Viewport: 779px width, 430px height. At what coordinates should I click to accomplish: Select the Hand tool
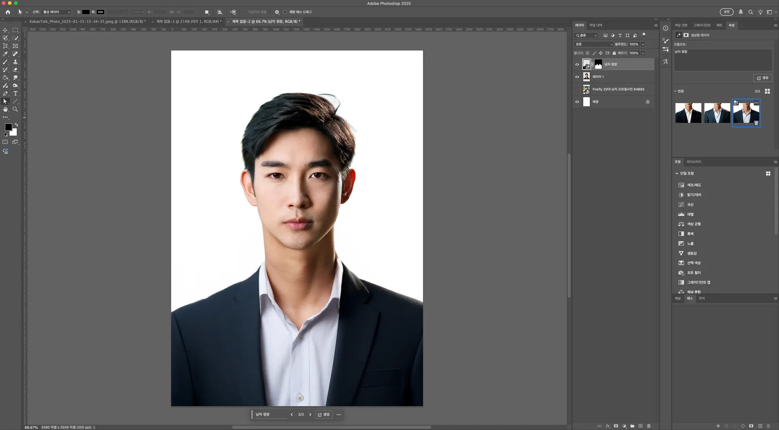5,109
